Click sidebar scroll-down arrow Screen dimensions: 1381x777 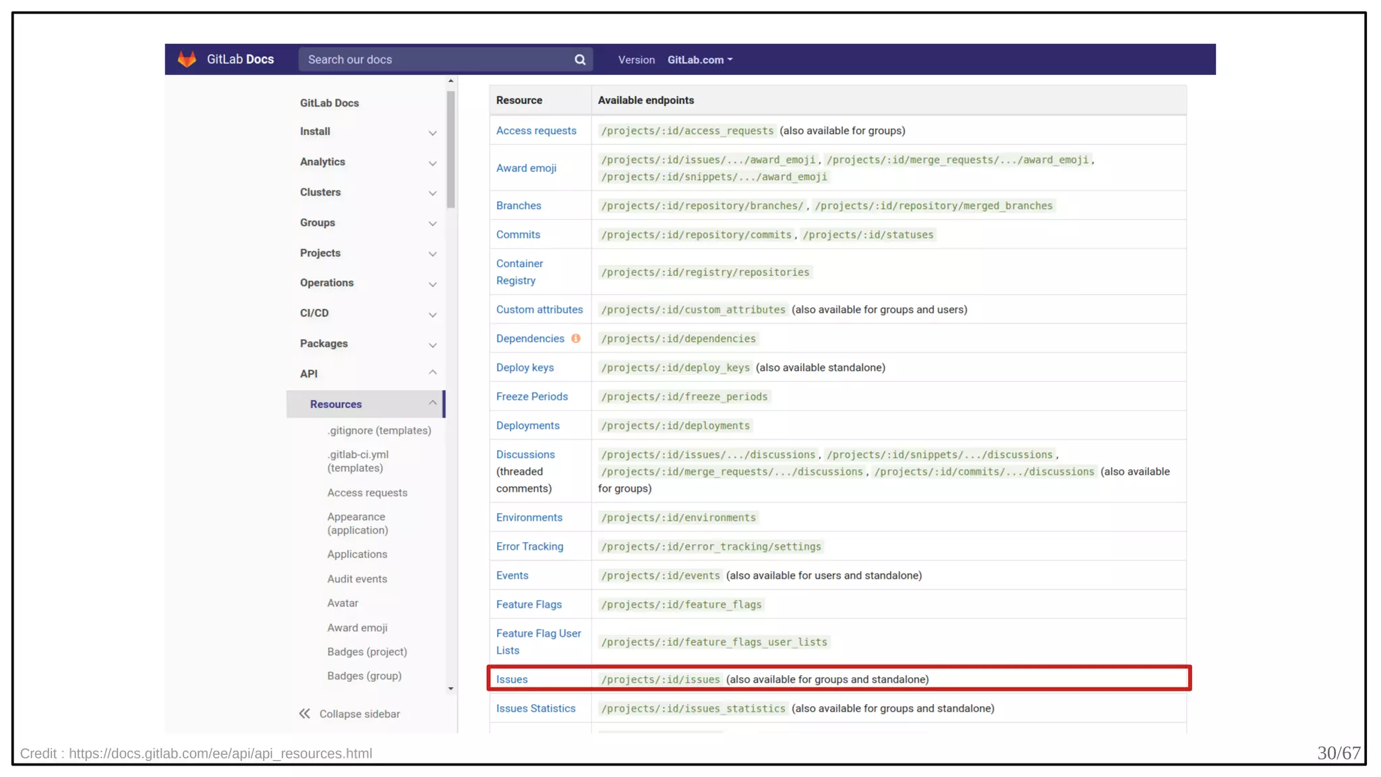coord(450,689)
